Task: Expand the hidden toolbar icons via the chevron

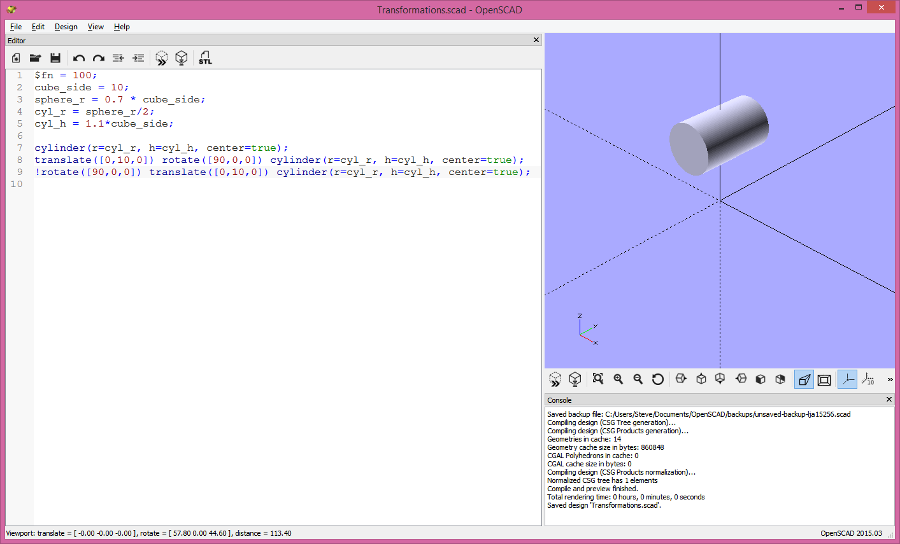Action: pos(889,379)
